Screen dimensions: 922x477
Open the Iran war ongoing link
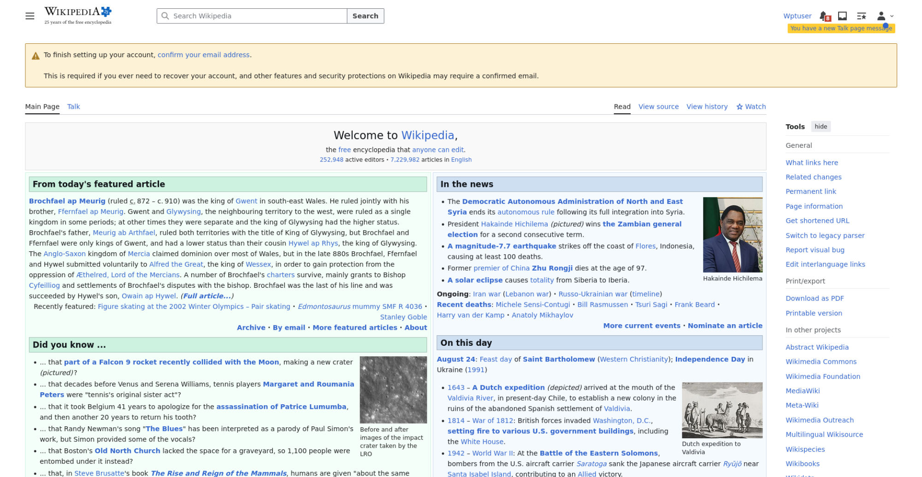487,294
